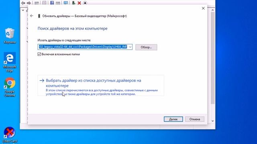
Task: Click the Properties toolbar icon in Device Manager
Action: point(44,3)
